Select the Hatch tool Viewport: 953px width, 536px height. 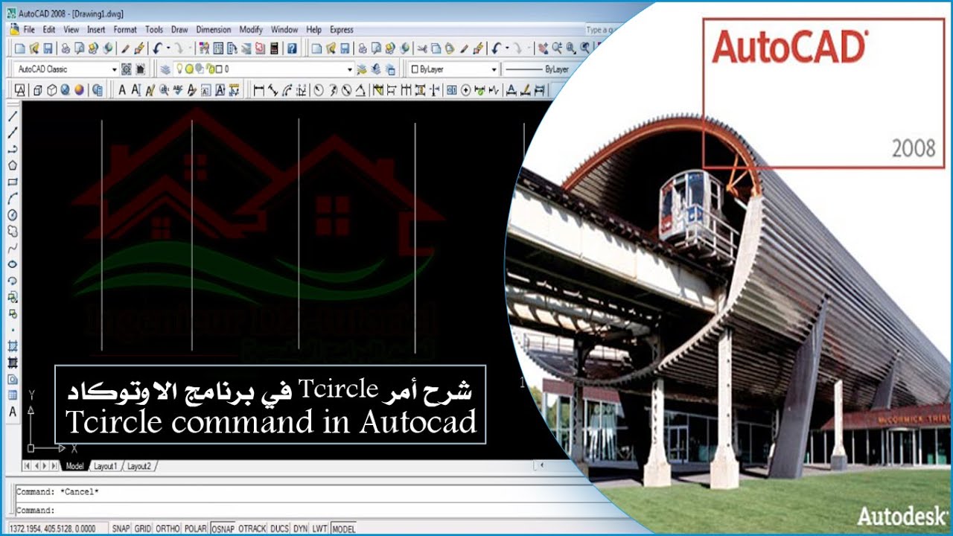click(13, 345)
